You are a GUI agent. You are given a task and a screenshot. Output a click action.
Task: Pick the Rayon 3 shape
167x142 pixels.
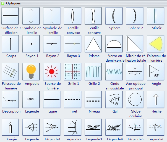point(72,44)
